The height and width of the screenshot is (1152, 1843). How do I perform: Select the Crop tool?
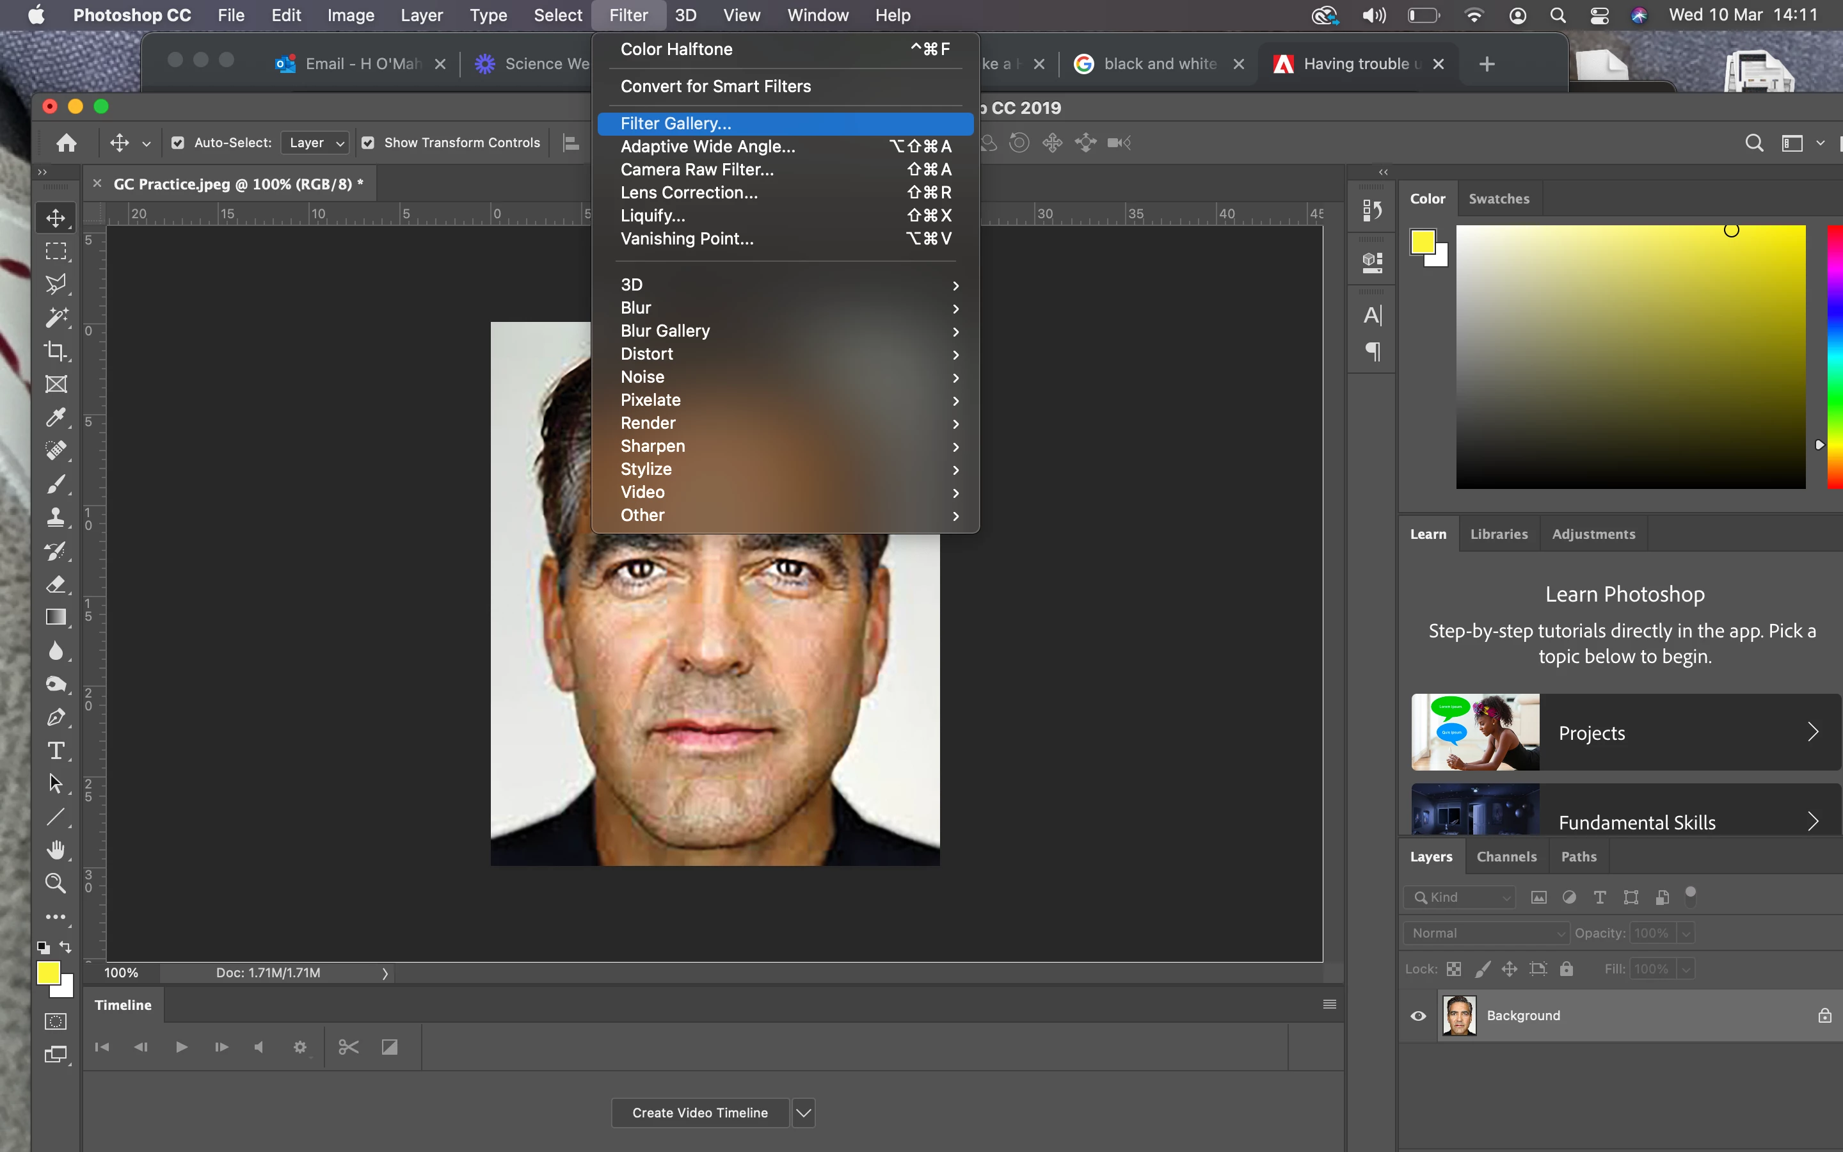click(56, 351)
